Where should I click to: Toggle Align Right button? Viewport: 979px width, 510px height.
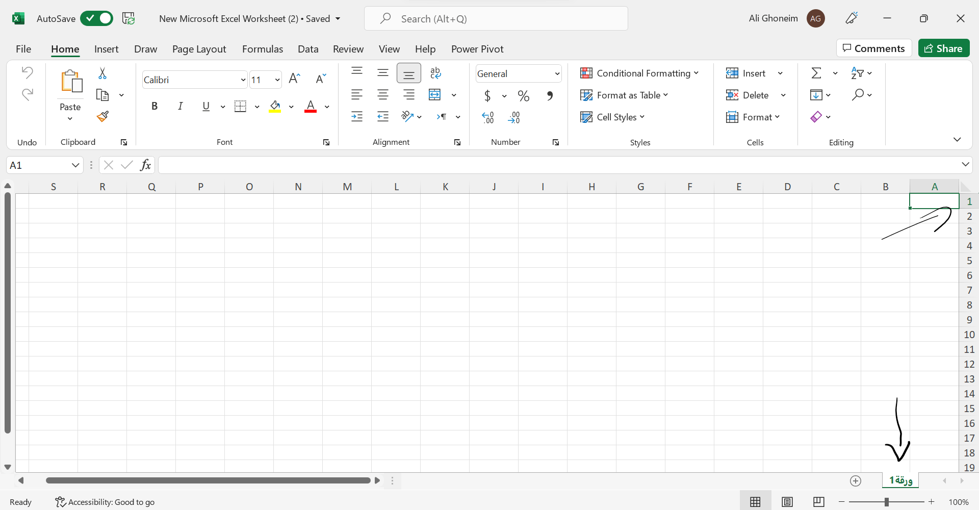[409, 94]
